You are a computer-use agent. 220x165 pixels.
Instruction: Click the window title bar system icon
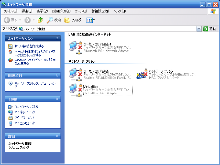pos(4,4)
